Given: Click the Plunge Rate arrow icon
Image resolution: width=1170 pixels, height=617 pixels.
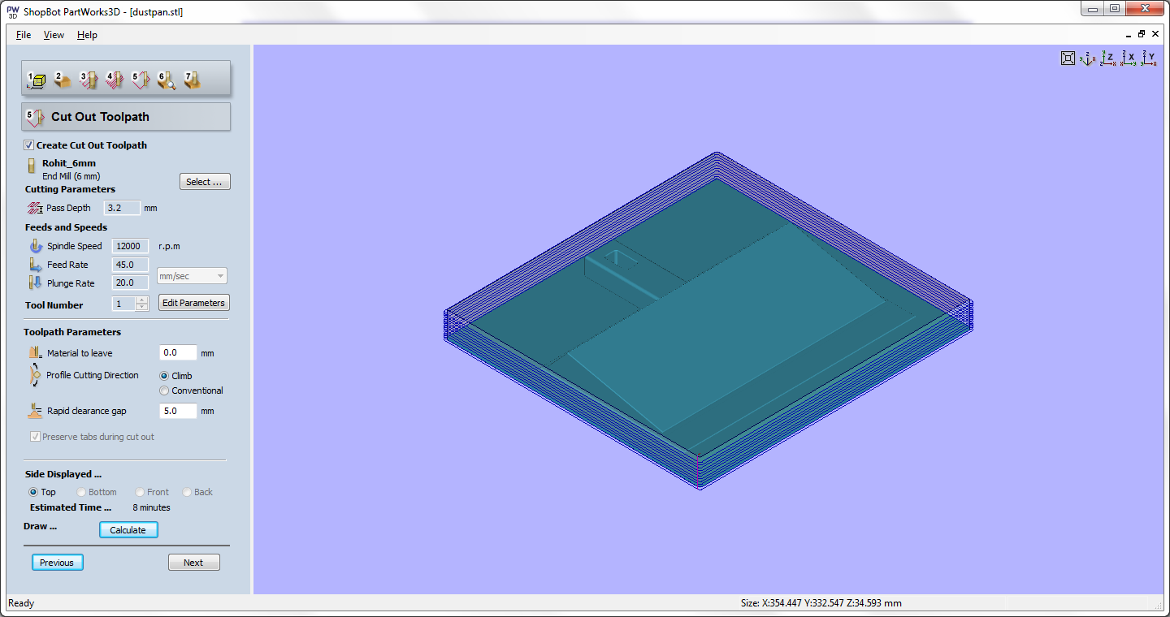Looking at the screenshot, I should pyautogui.click(x=36, y=283).
